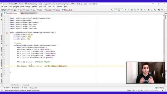Viewport: 167px width, 94px height.
Task: Open the Help menu
Action: 65,7
